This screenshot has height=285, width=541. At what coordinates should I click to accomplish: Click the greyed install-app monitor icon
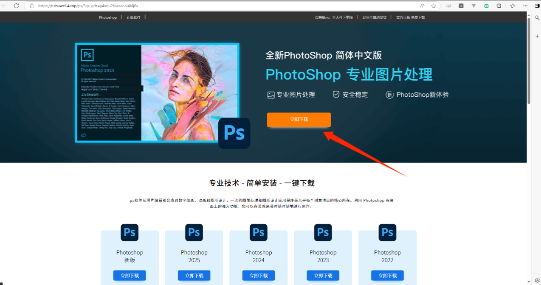448,6
